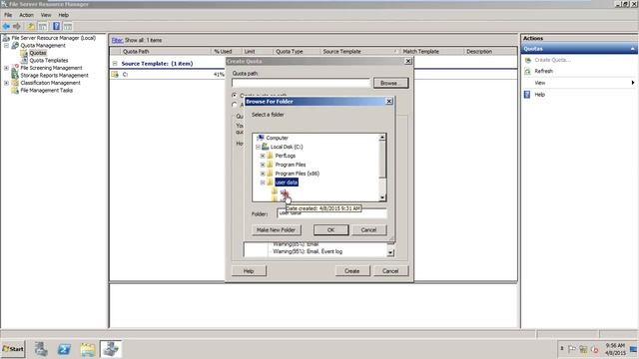Select the second quota radio option
Screen dimensions: 639x359
click(235, 105)
